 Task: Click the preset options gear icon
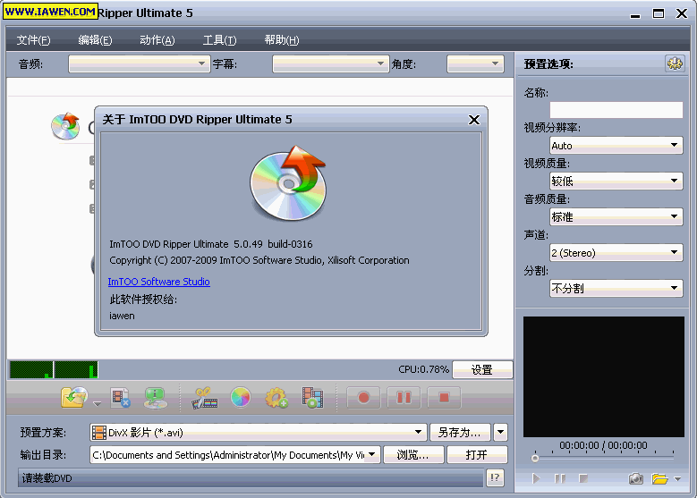673,63
